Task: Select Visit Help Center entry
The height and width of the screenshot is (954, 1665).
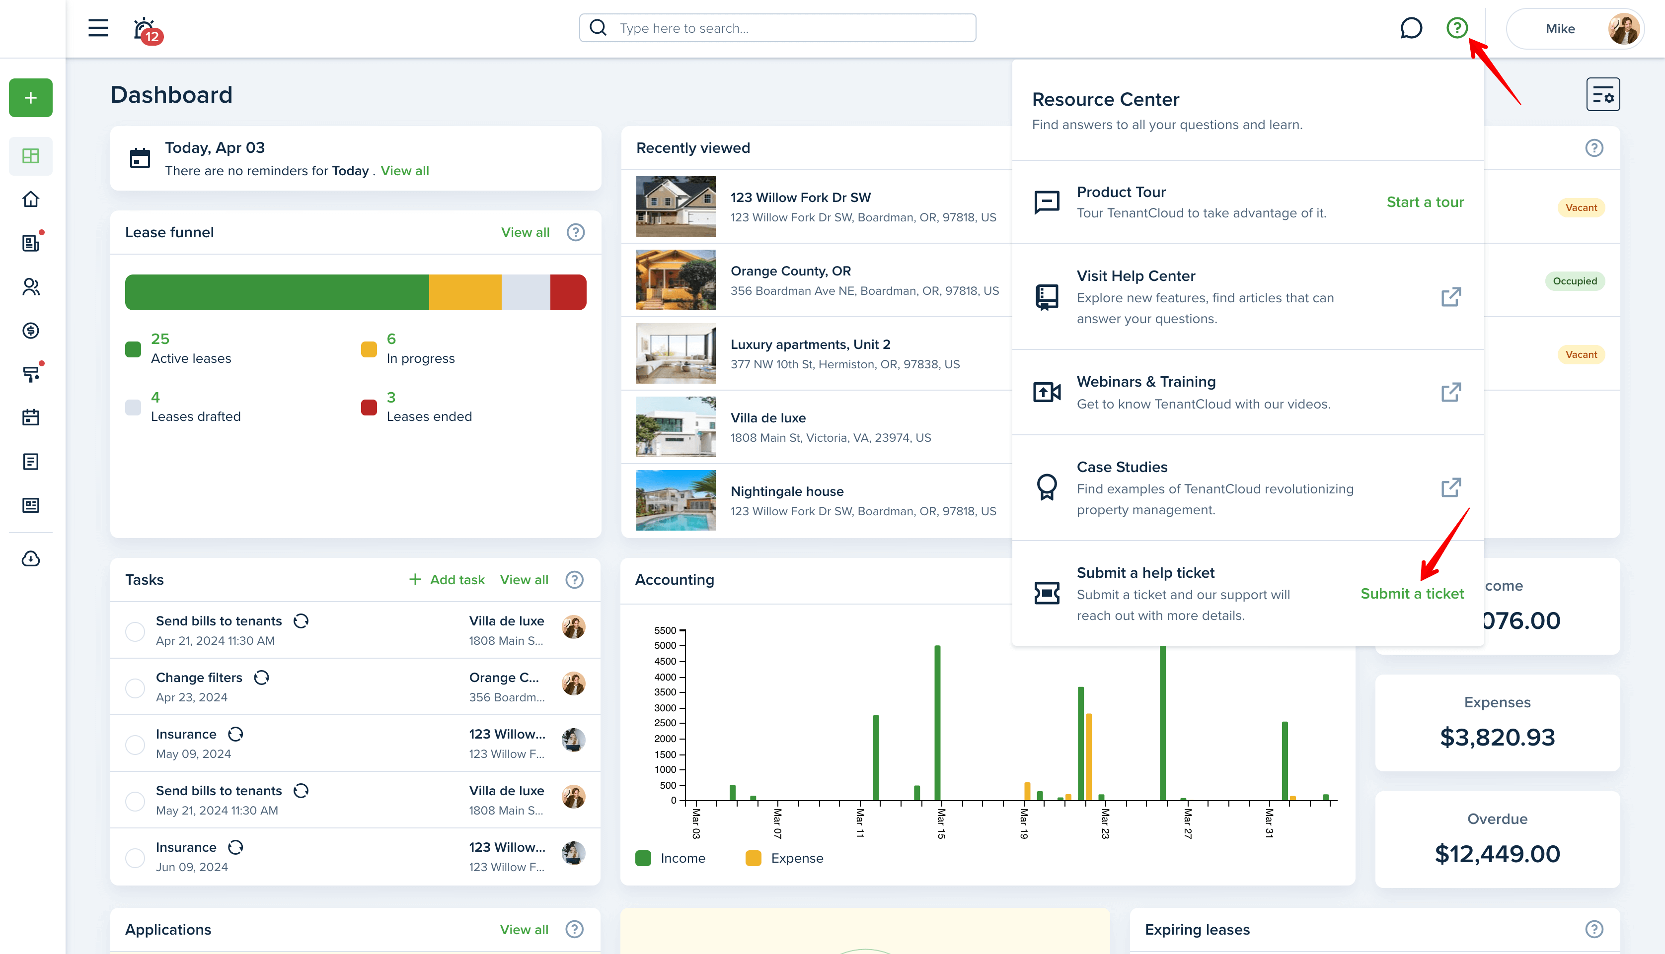Action: 1247,297
